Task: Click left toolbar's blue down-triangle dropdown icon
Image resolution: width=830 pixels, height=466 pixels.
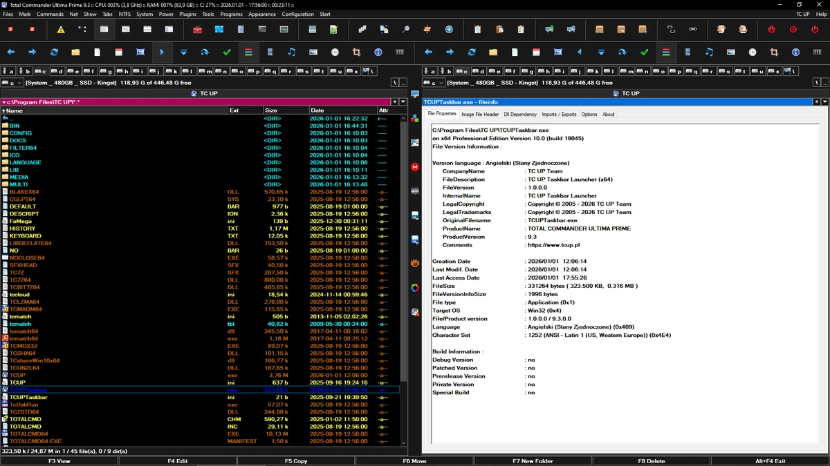Action: click(183, 52)
